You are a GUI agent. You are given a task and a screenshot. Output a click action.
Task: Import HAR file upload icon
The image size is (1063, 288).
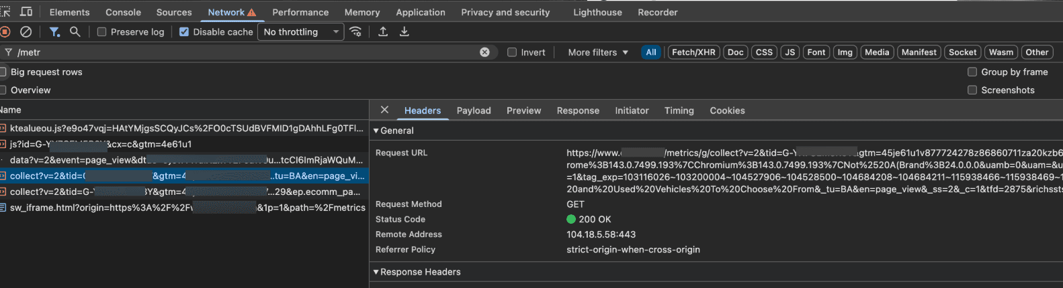tap(383, 31)
